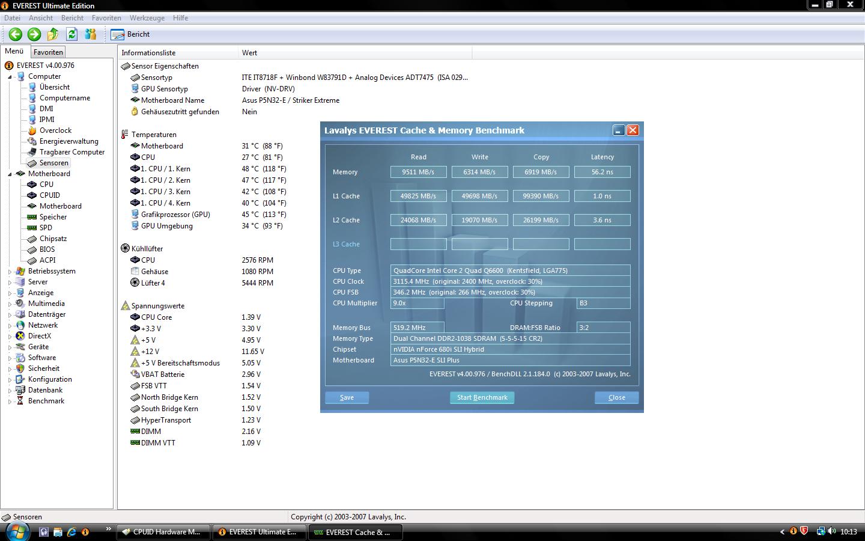Select EVEREST v4.00.976 root node
The image size is (865, 541).
point(45,66)
